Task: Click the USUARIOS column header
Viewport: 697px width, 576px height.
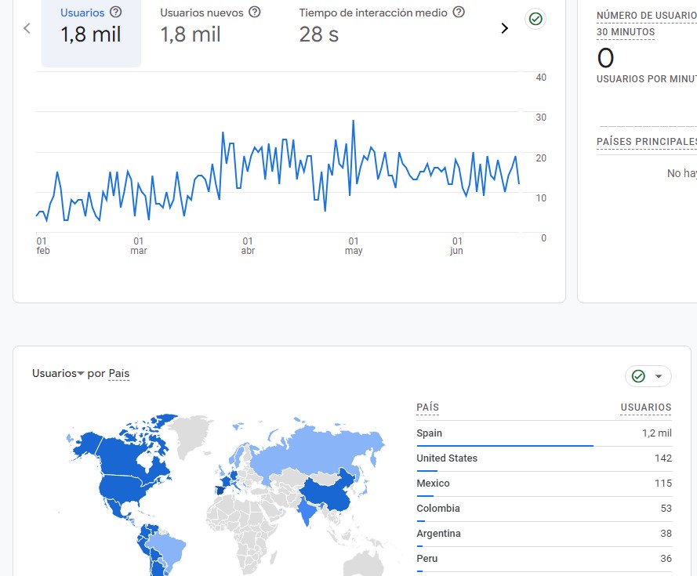Action: point(646,407)
